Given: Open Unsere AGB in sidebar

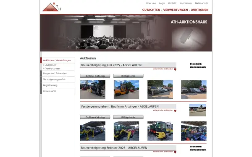Looking at the screenshot, I should [49, 91].
